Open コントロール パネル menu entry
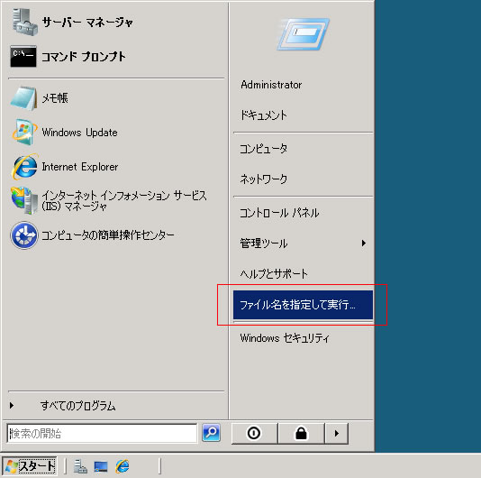The width and height of the screenshot is (481, 478). (x=279, y=213)
